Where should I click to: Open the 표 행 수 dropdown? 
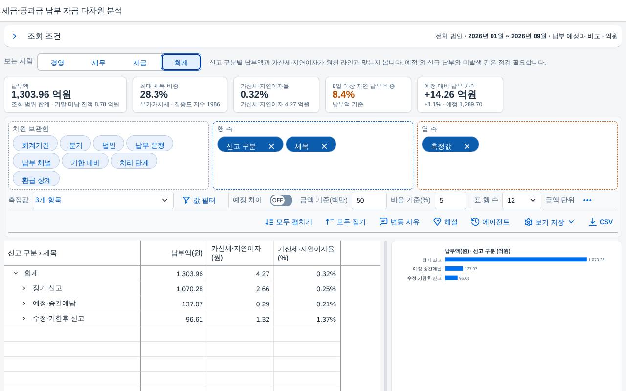[522, 200]
